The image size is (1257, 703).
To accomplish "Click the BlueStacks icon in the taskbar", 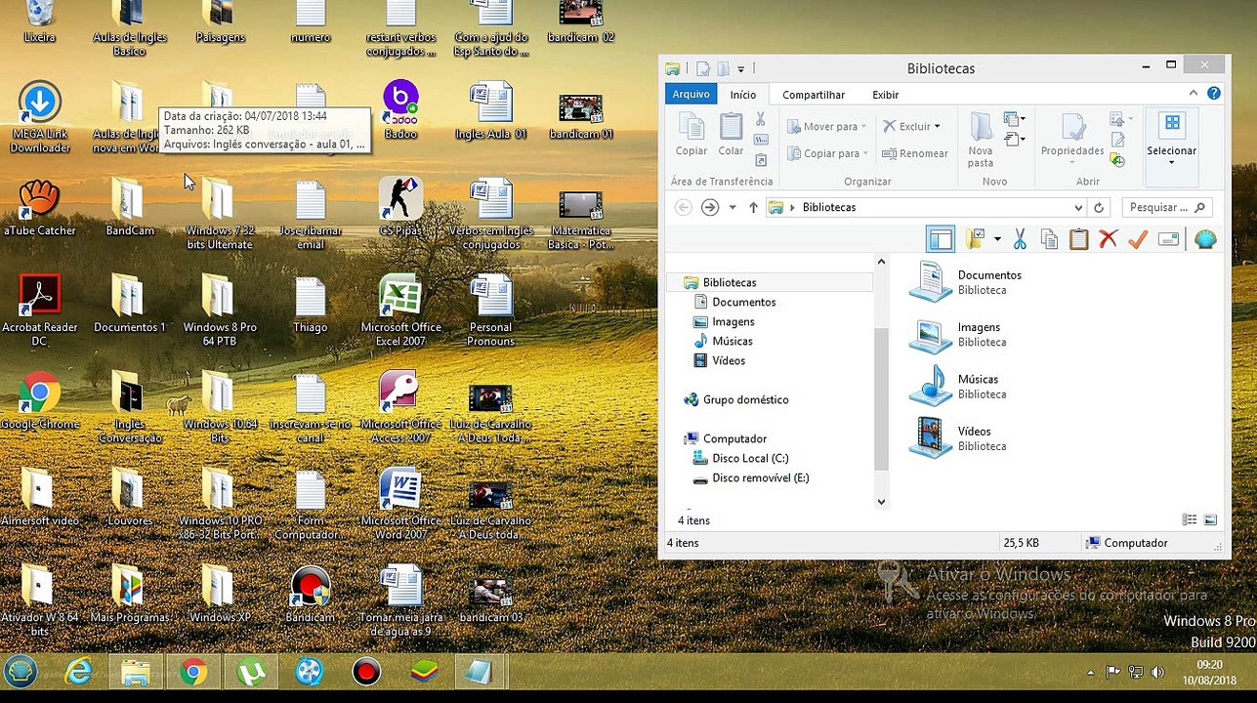I will click(424, 671).
